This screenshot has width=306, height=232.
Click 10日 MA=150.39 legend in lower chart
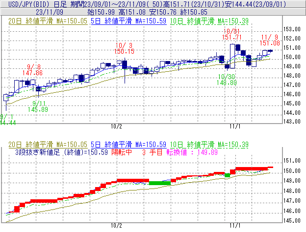tap(209, 145)
